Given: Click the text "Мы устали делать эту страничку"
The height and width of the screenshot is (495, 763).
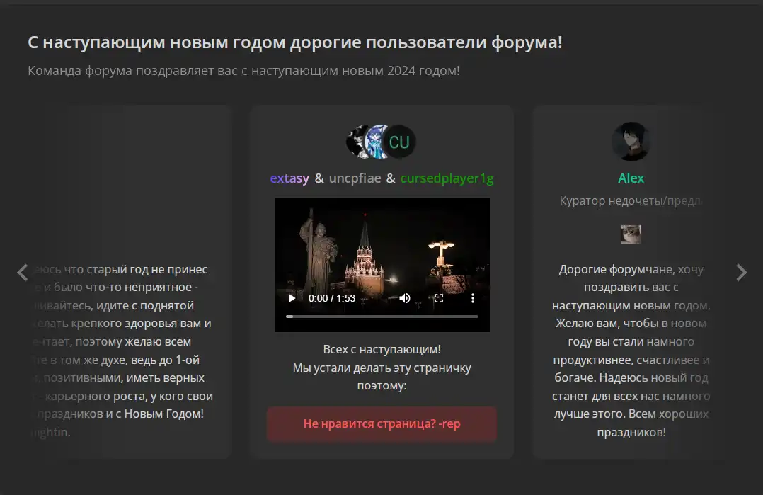Looking at the screenshot, I should tap(382, 368).
